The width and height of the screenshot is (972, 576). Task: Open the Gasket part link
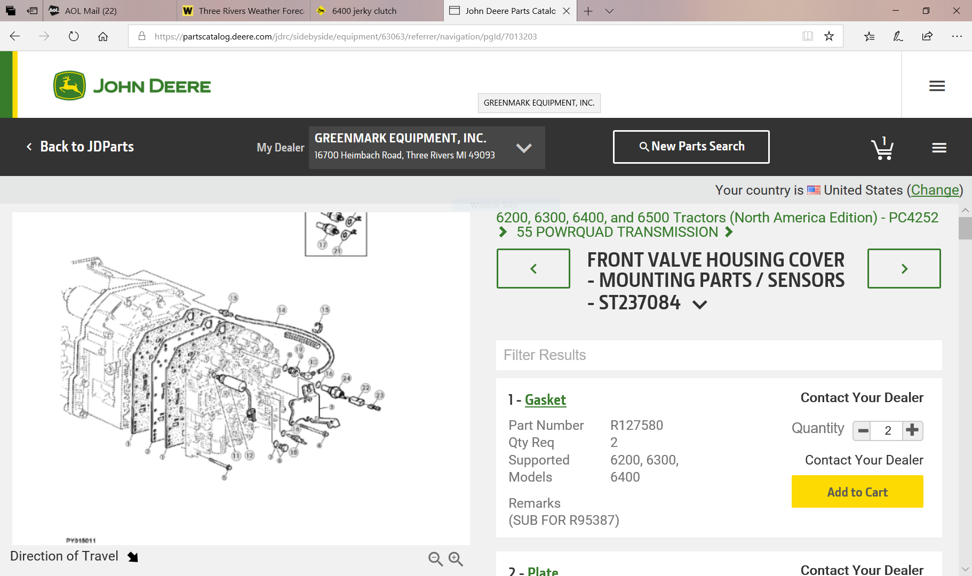(x=545, y=400)
